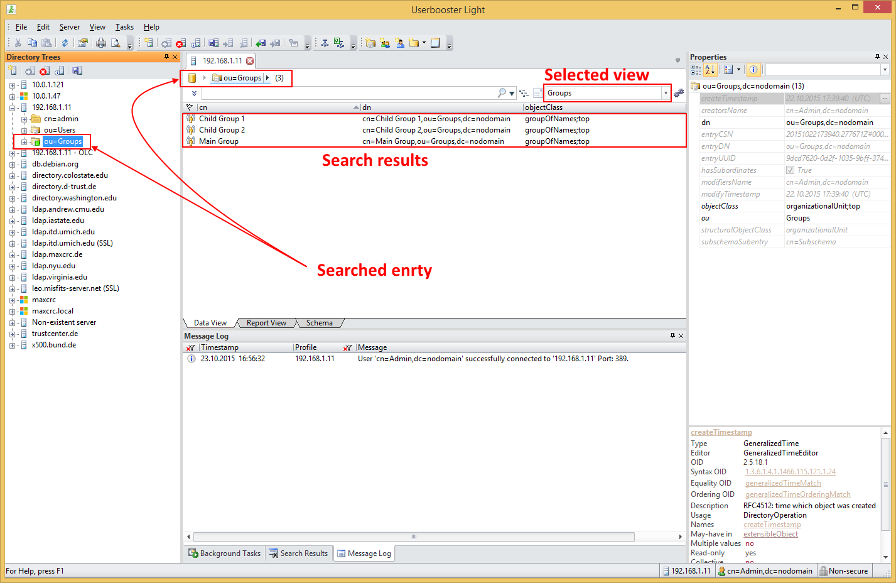Viewport: 896px width, 583px height.
Task: Open the search options dropdown arrow next to magnifier
Action: click(512, 94)
